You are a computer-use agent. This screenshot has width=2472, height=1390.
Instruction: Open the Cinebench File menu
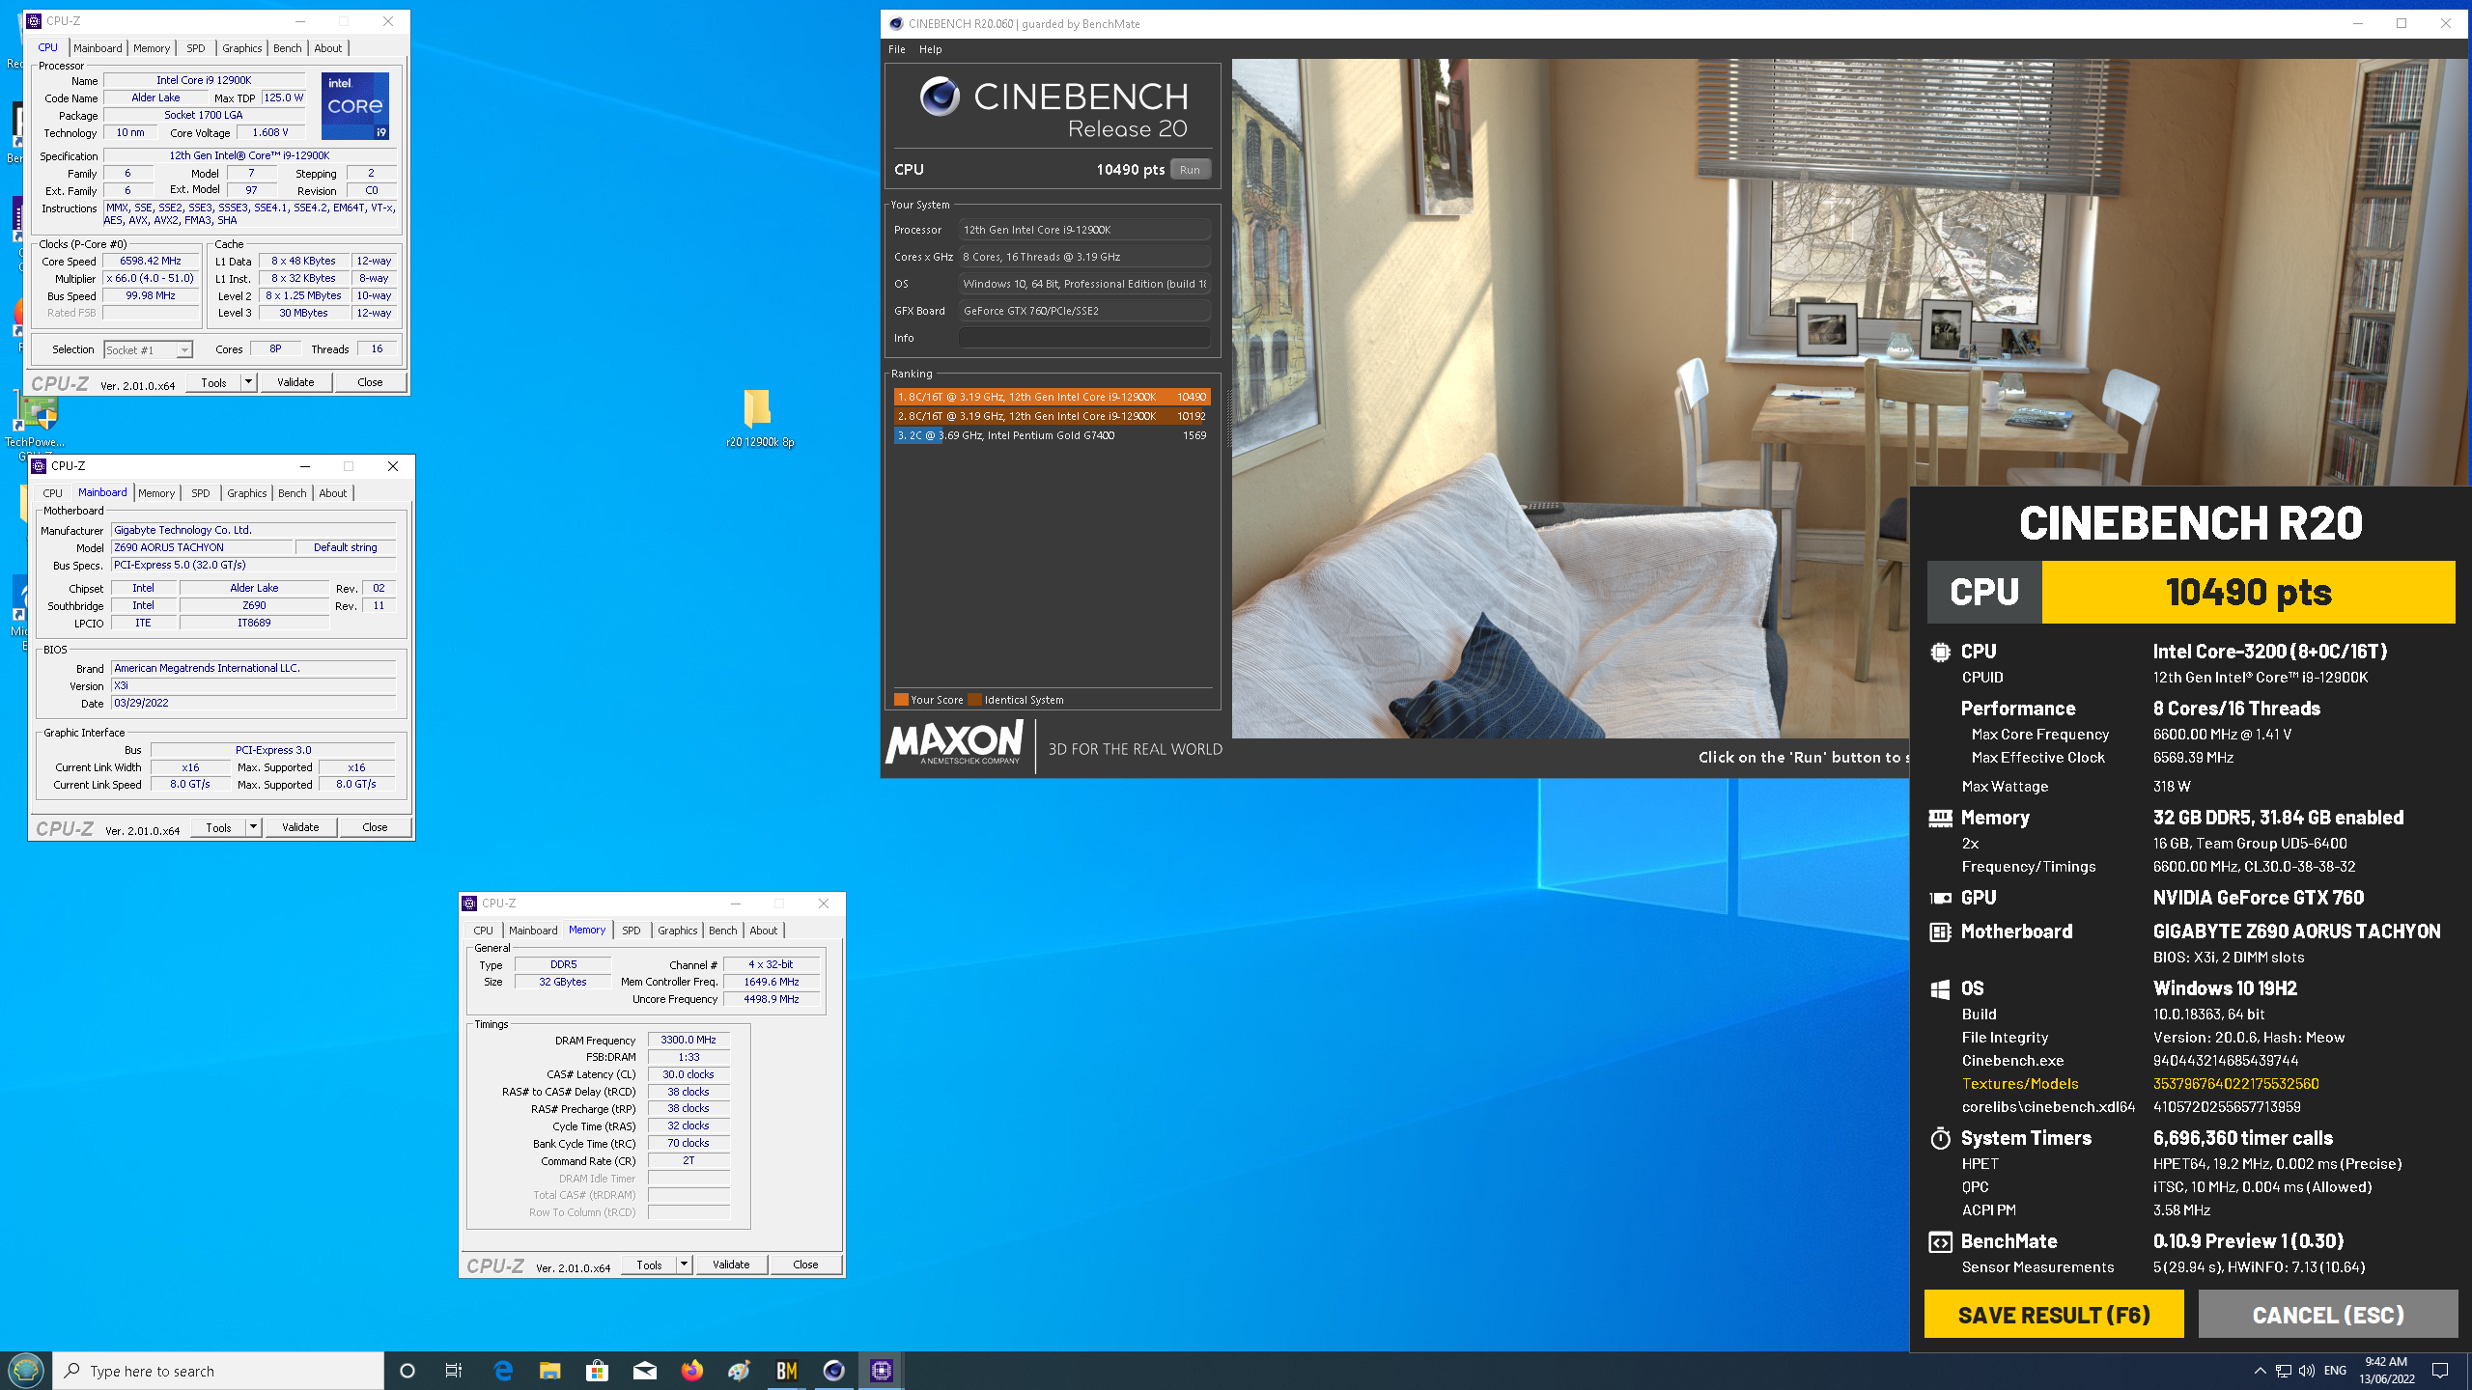pos(897,49)
